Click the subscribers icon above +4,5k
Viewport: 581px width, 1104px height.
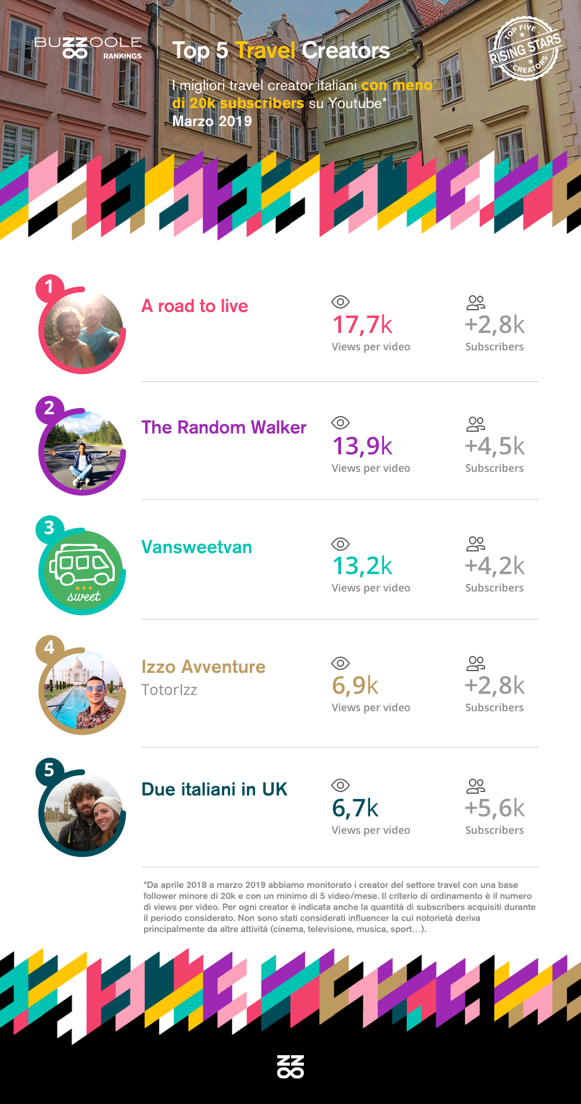tap(475, 424)
